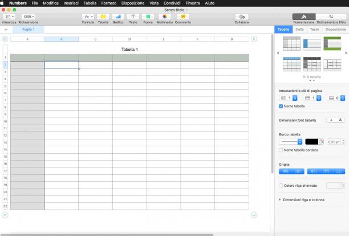Change header columns count stepper
Screen dimensions: 349x236
295,98
